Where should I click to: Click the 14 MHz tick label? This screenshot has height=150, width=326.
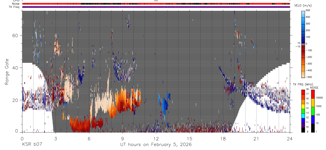307,108
